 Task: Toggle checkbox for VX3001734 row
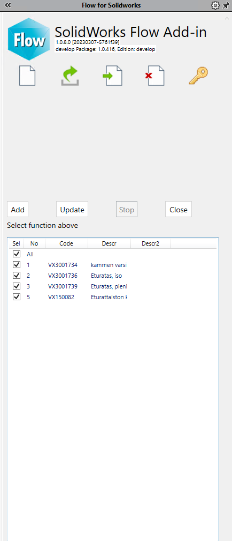click(x=17, y=265)
